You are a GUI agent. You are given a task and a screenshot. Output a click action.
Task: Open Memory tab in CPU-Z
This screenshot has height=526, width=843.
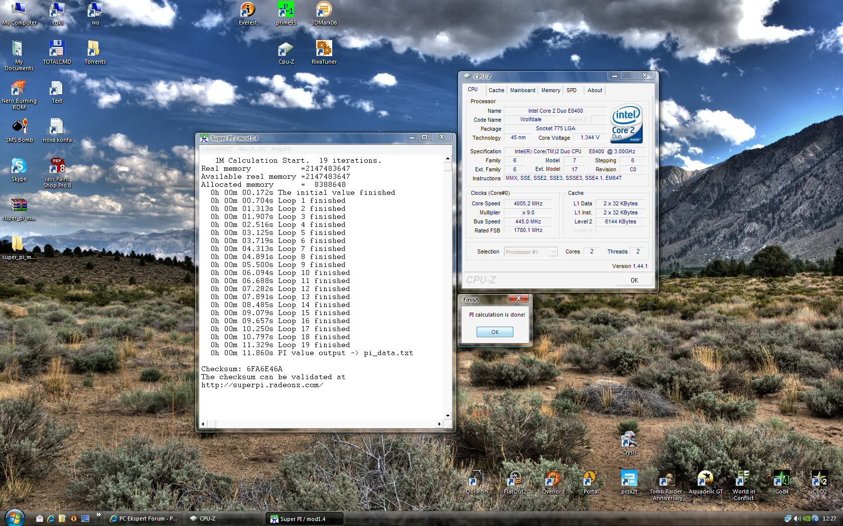click(550, 90)
